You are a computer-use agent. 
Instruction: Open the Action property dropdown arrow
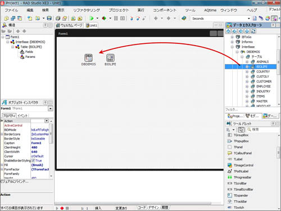pos(47,121)
